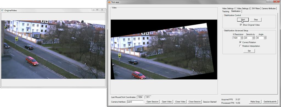The width and height of the screenshot is (281, 107).
Task: Open the Camera Attributes tab
Action: click(x=268, y=8)
